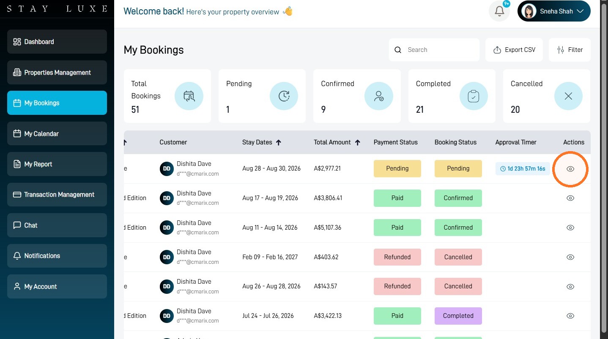Click the Cancelled badge in A$403.62 row
The height and width of the screenshot is (339, 608).
coord(458,257)
